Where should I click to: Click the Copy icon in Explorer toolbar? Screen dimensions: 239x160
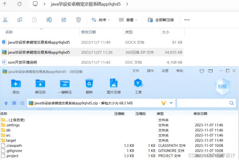(20, 20)
